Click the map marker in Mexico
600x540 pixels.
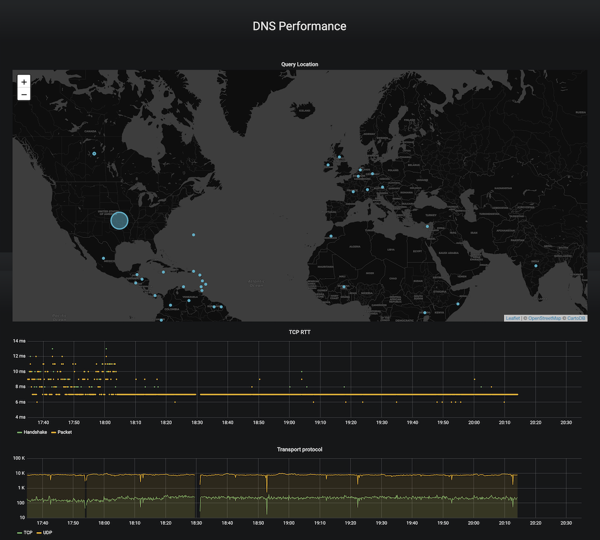pyautogui.click(x=103, y=258)
